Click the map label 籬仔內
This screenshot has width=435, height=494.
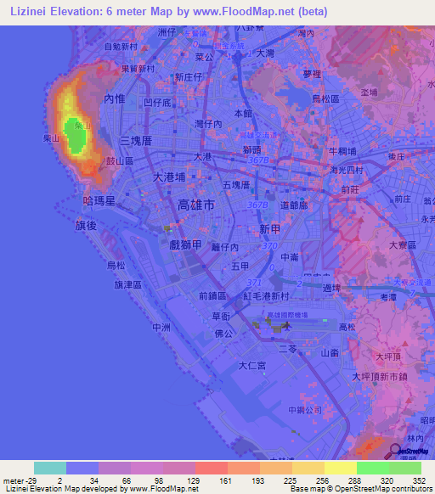point(224,247)
